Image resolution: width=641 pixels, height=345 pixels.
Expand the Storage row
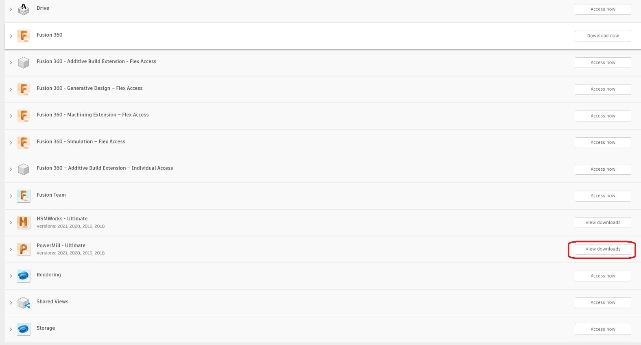coord(11,330)
